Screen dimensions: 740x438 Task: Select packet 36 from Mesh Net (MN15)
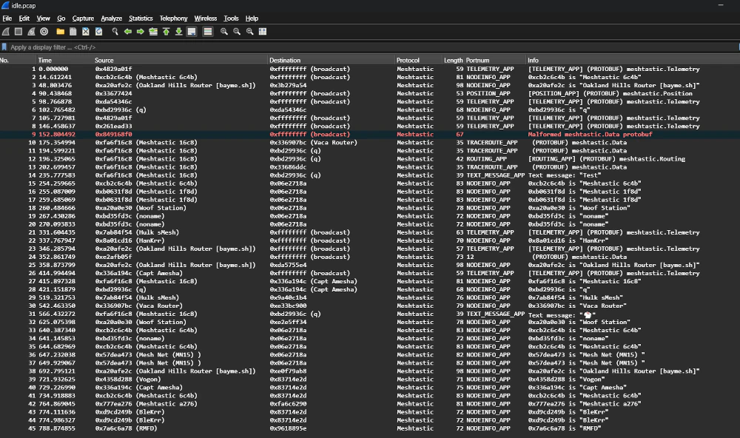tap(370, 355)
